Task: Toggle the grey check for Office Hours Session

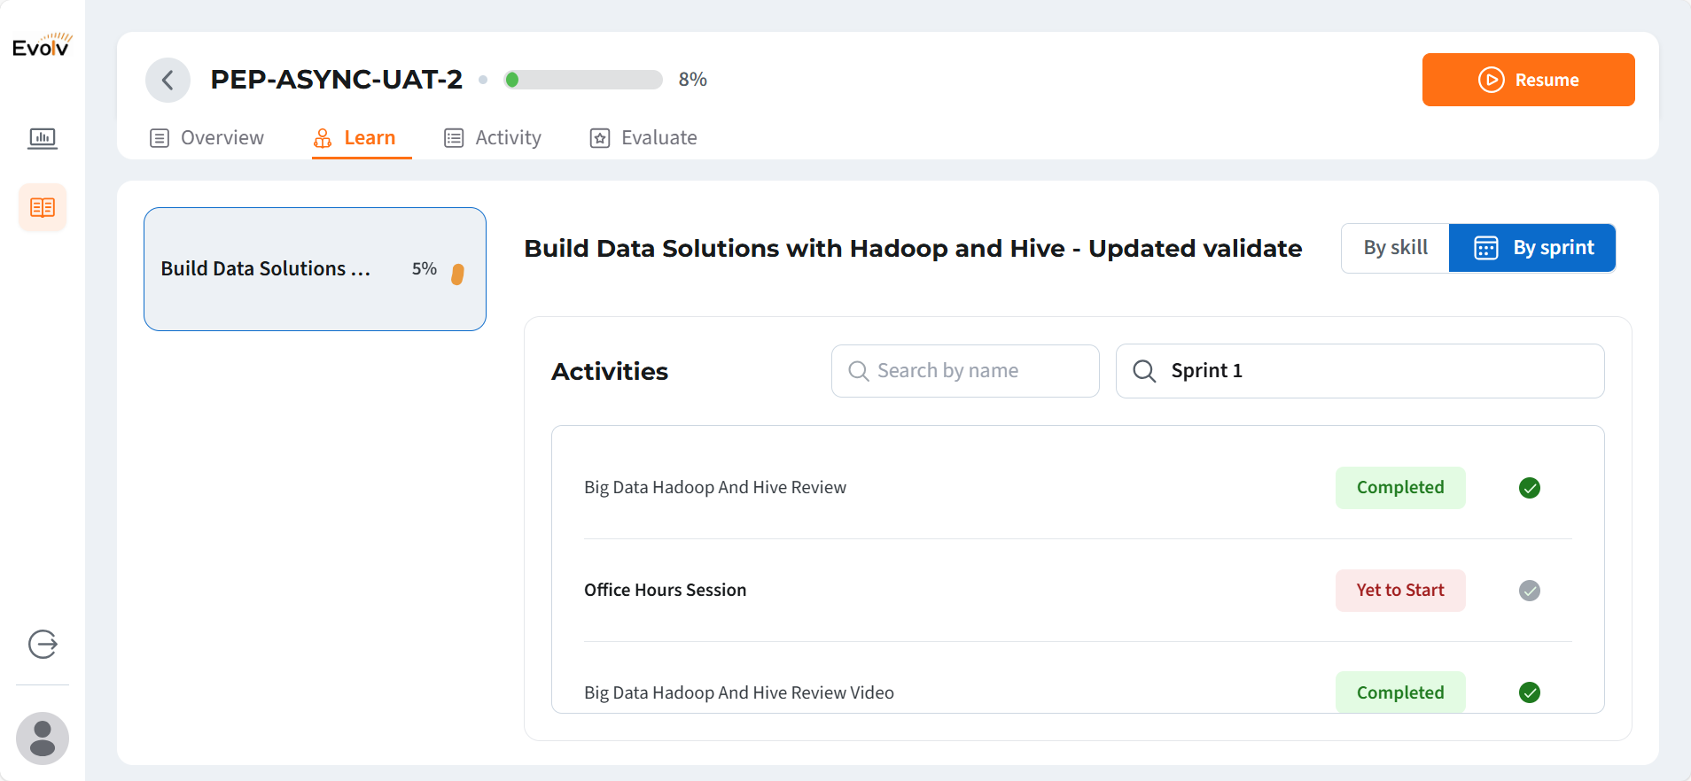Action: 1529,591
